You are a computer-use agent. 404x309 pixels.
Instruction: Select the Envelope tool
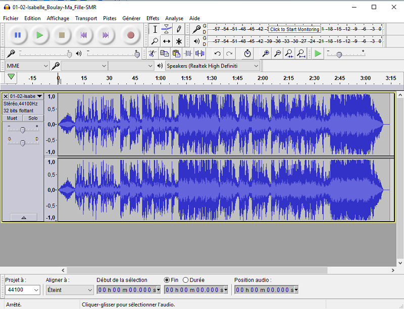tap(167, 29)
